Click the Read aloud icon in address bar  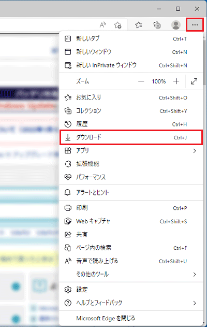pyautogui.click(x=102, y=25)
